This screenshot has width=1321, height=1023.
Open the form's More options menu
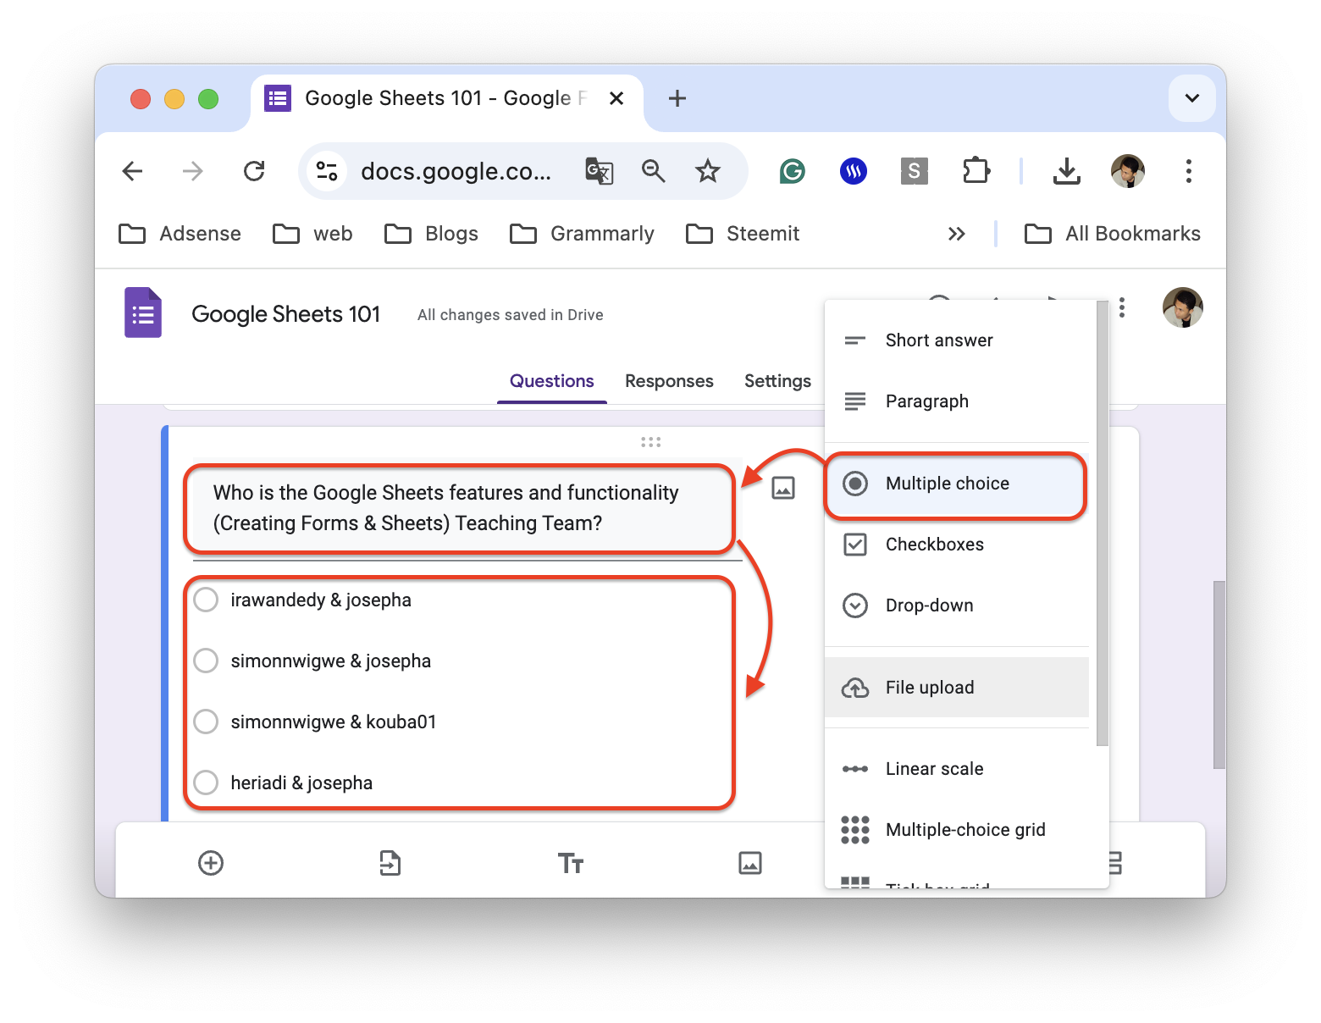click(1122, 307)
